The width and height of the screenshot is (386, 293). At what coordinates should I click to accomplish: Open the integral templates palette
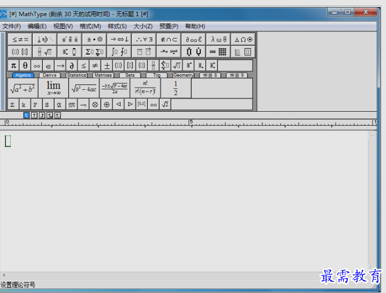(x=119, y=52)
